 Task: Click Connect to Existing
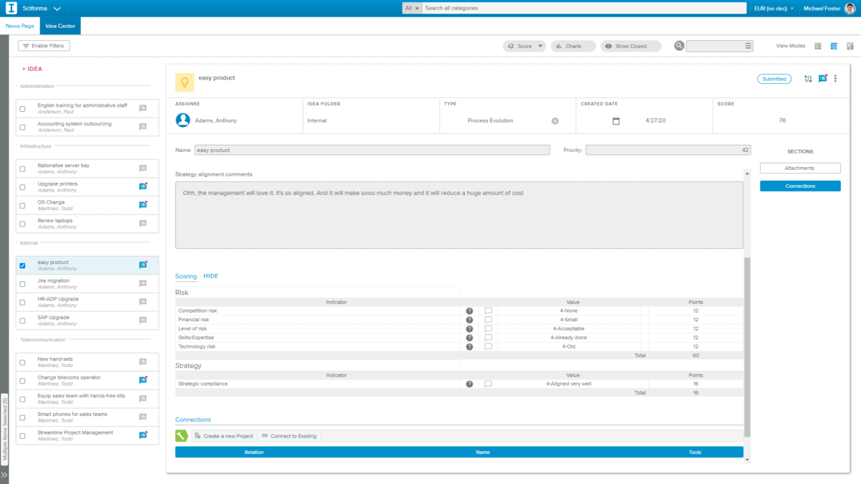point(288,436)
